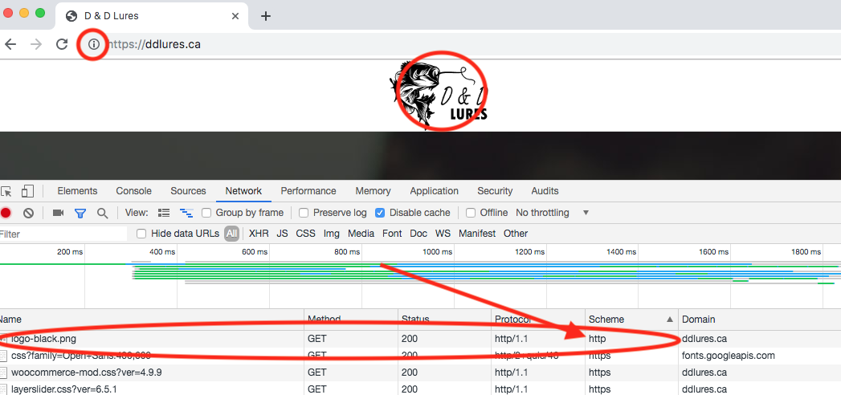Click the browser back arrow
The image size is (841, 395).
(10, 44)
